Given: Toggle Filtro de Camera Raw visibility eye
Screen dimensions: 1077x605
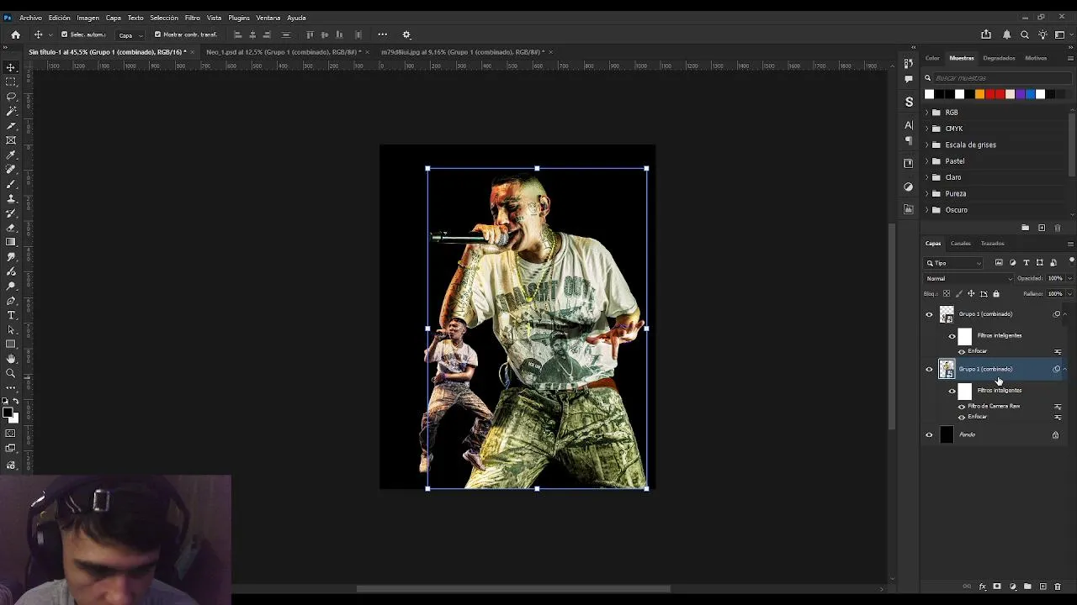Looking at the screenshot, I should pyautogui.click(x=962, y=406).
